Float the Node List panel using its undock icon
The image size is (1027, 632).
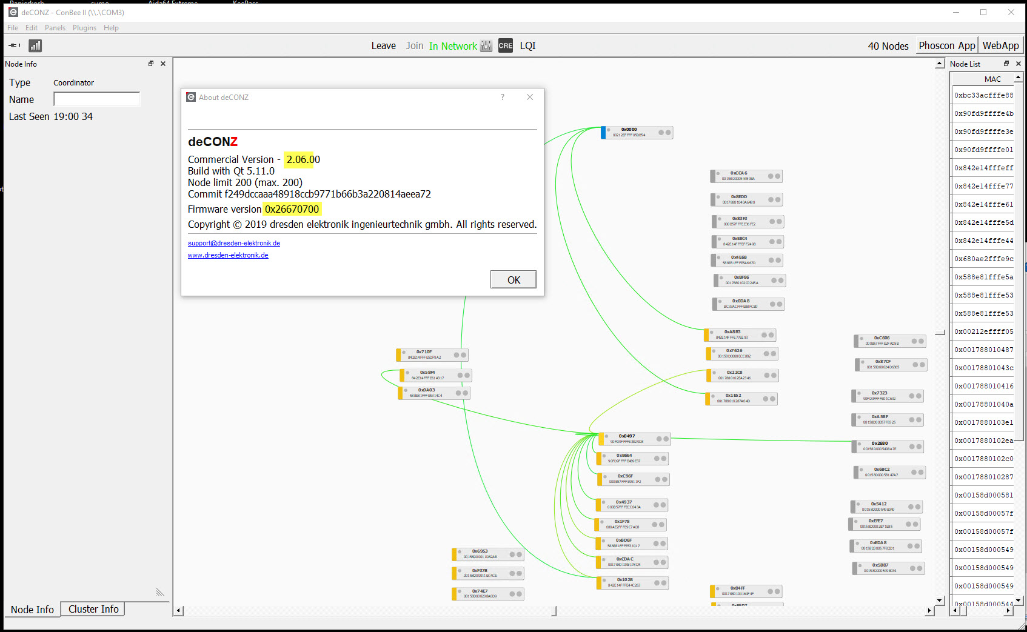pos(1006,63)
